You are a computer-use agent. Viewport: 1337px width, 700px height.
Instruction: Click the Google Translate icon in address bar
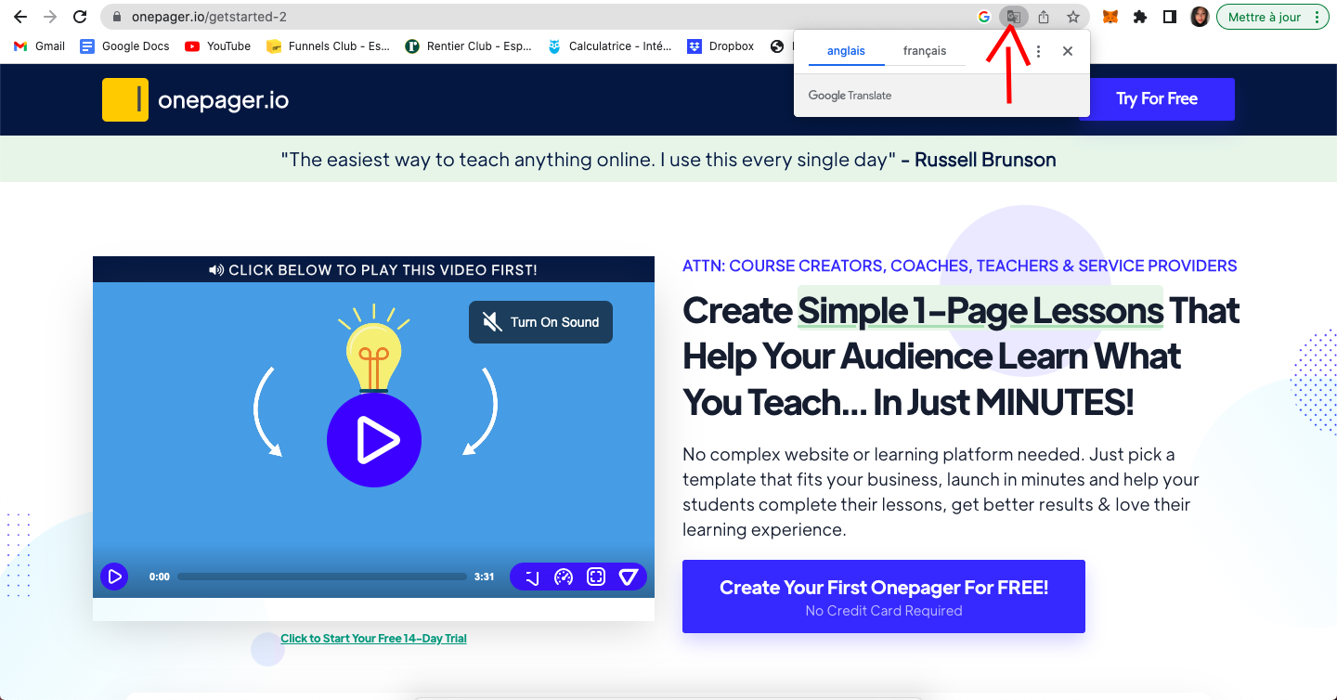[x=1014, y=17]
